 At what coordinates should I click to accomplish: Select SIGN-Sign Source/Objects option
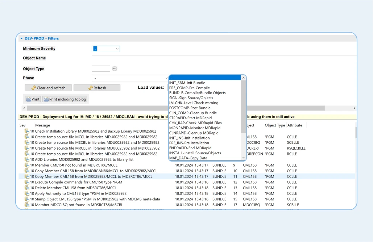pos(191,98)
